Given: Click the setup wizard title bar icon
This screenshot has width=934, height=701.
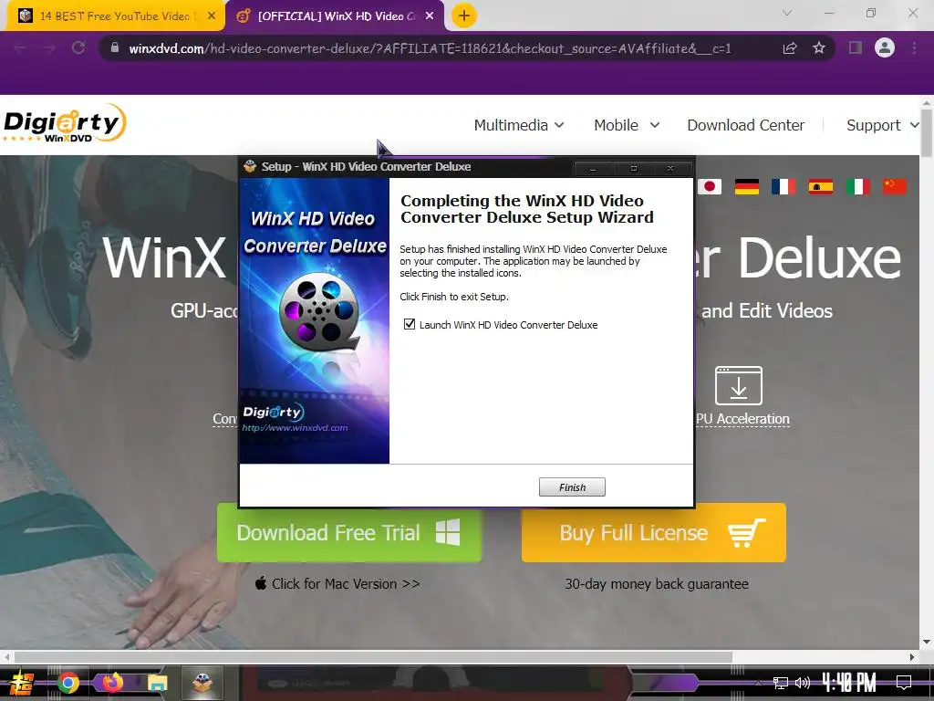Looking at the screenshot, I should point(250,166).
